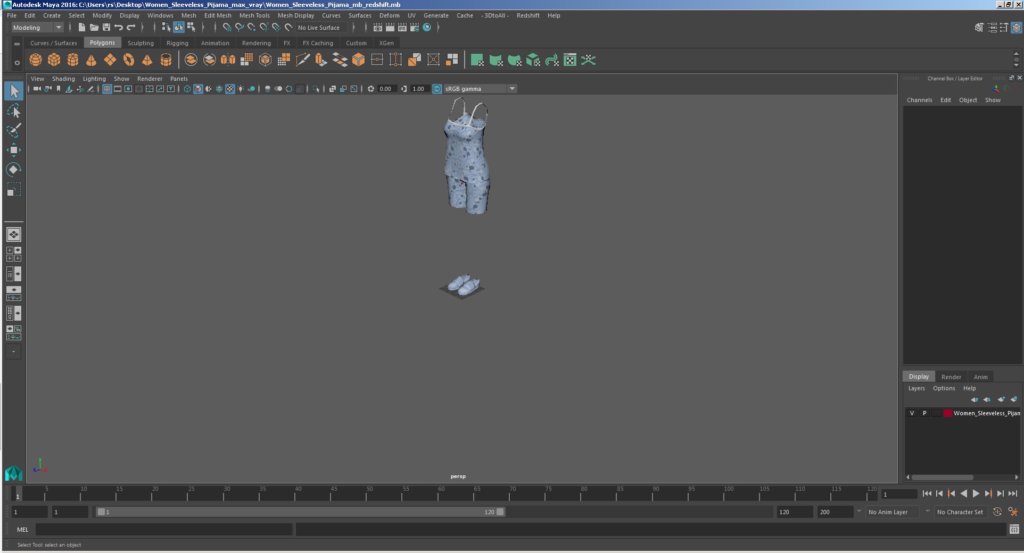Open the viewport Renderer menu
The width and height of the screenshot is (1024, 553).
(x=150, y=79)
